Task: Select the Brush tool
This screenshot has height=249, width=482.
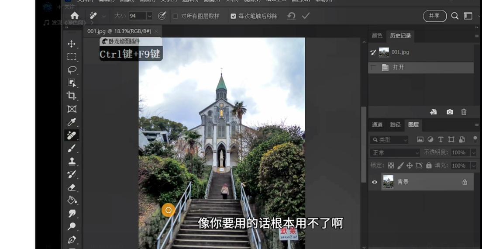Action: coord(72,148)
